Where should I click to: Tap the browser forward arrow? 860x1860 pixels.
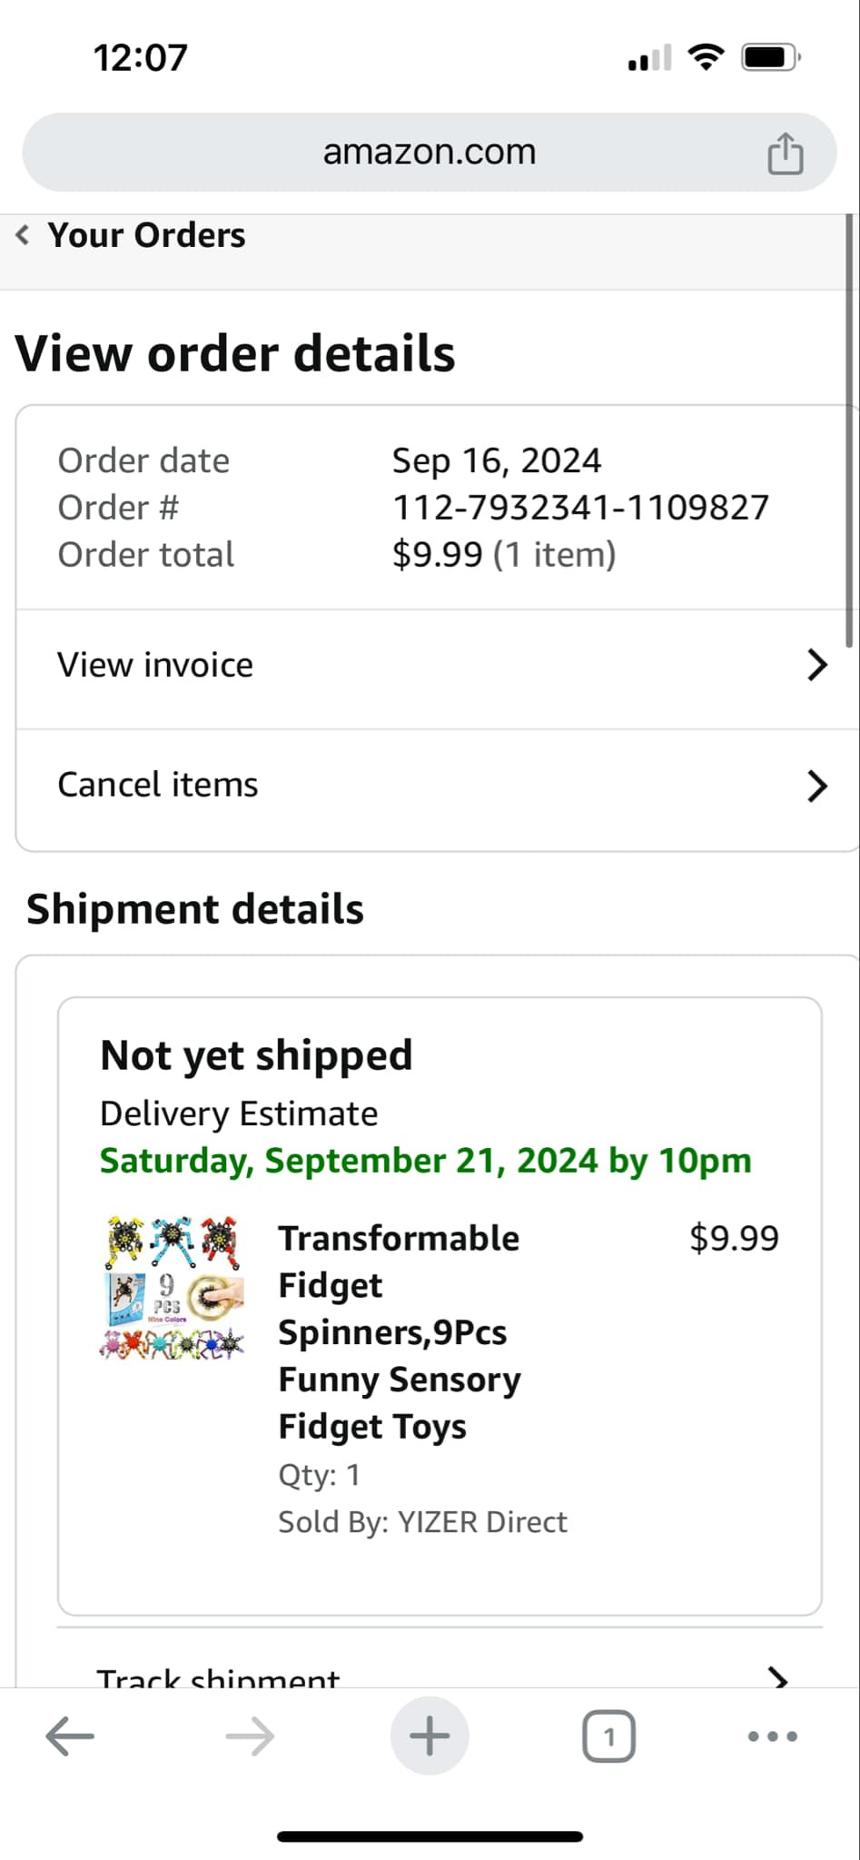[250, 1736]
